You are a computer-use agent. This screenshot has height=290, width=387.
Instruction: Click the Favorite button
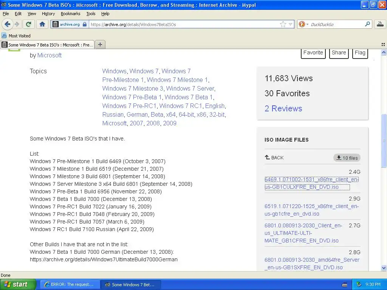313,53
